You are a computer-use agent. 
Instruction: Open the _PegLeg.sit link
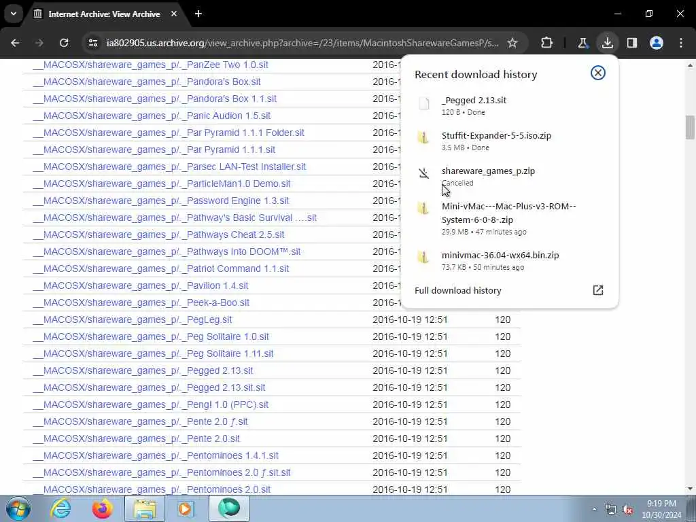click(133, 319)
